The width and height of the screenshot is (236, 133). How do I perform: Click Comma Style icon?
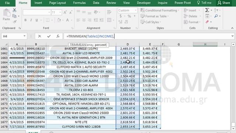pyautogui.click(x=135, y=16)
